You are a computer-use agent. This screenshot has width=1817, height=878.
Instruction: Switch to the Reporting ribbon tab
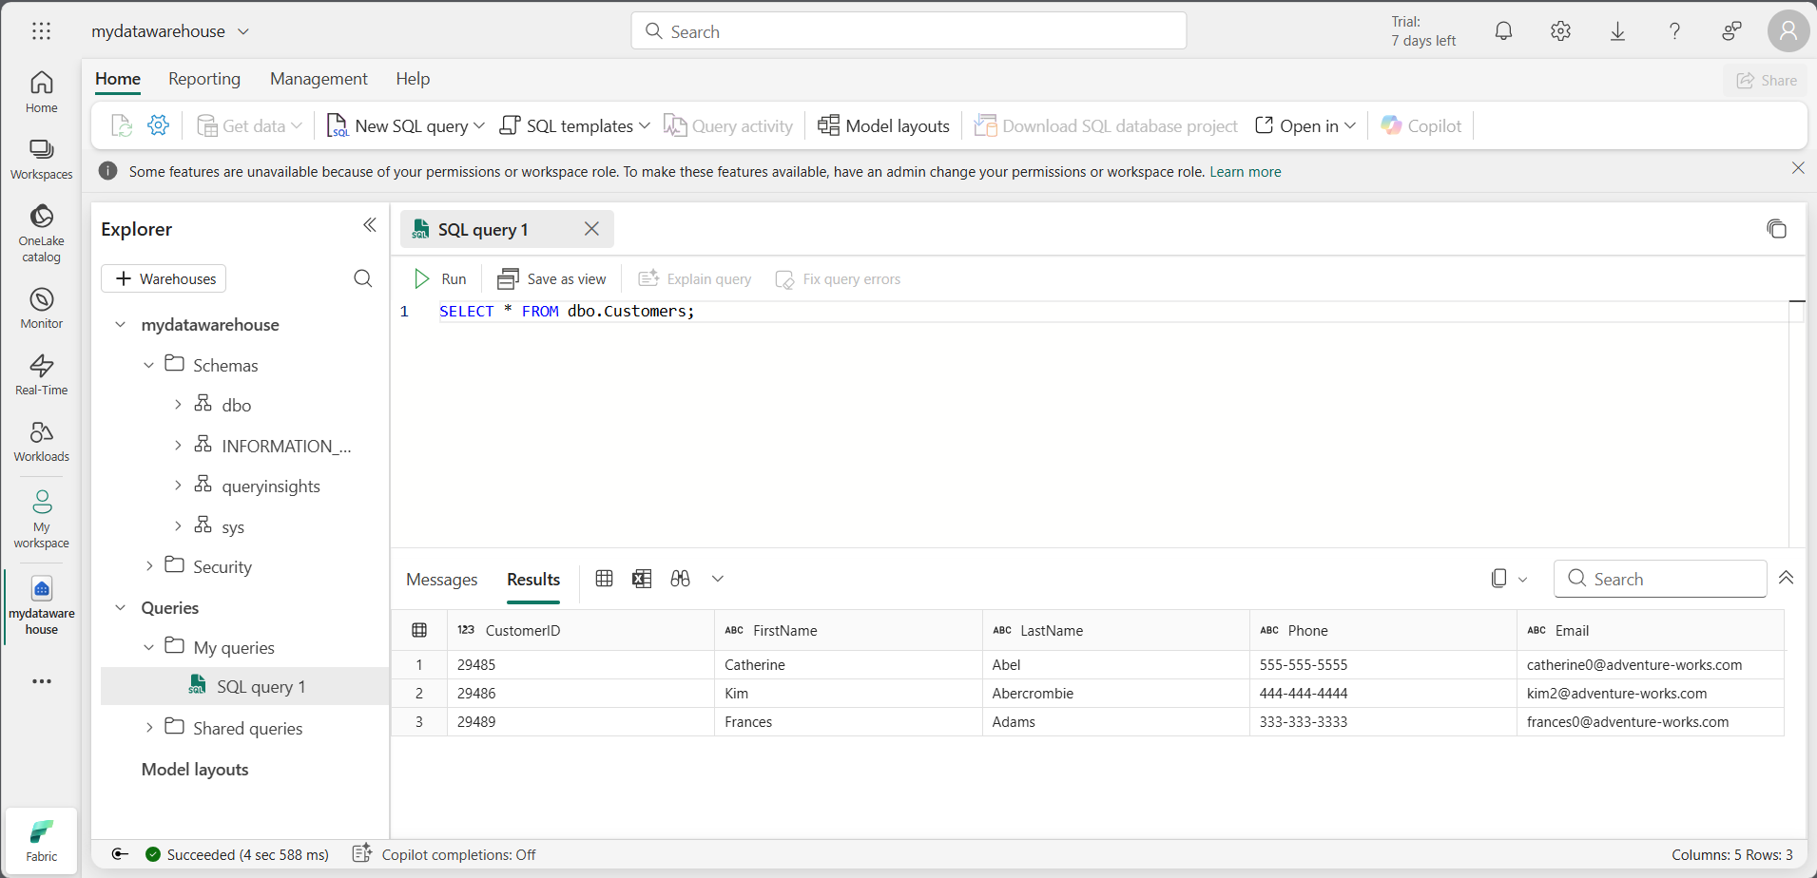[x=204, y=79]
